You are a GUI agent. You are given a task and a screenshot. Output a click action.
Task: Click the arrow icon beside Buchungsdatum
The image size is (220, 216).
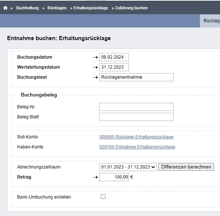(x=96, y=57)
